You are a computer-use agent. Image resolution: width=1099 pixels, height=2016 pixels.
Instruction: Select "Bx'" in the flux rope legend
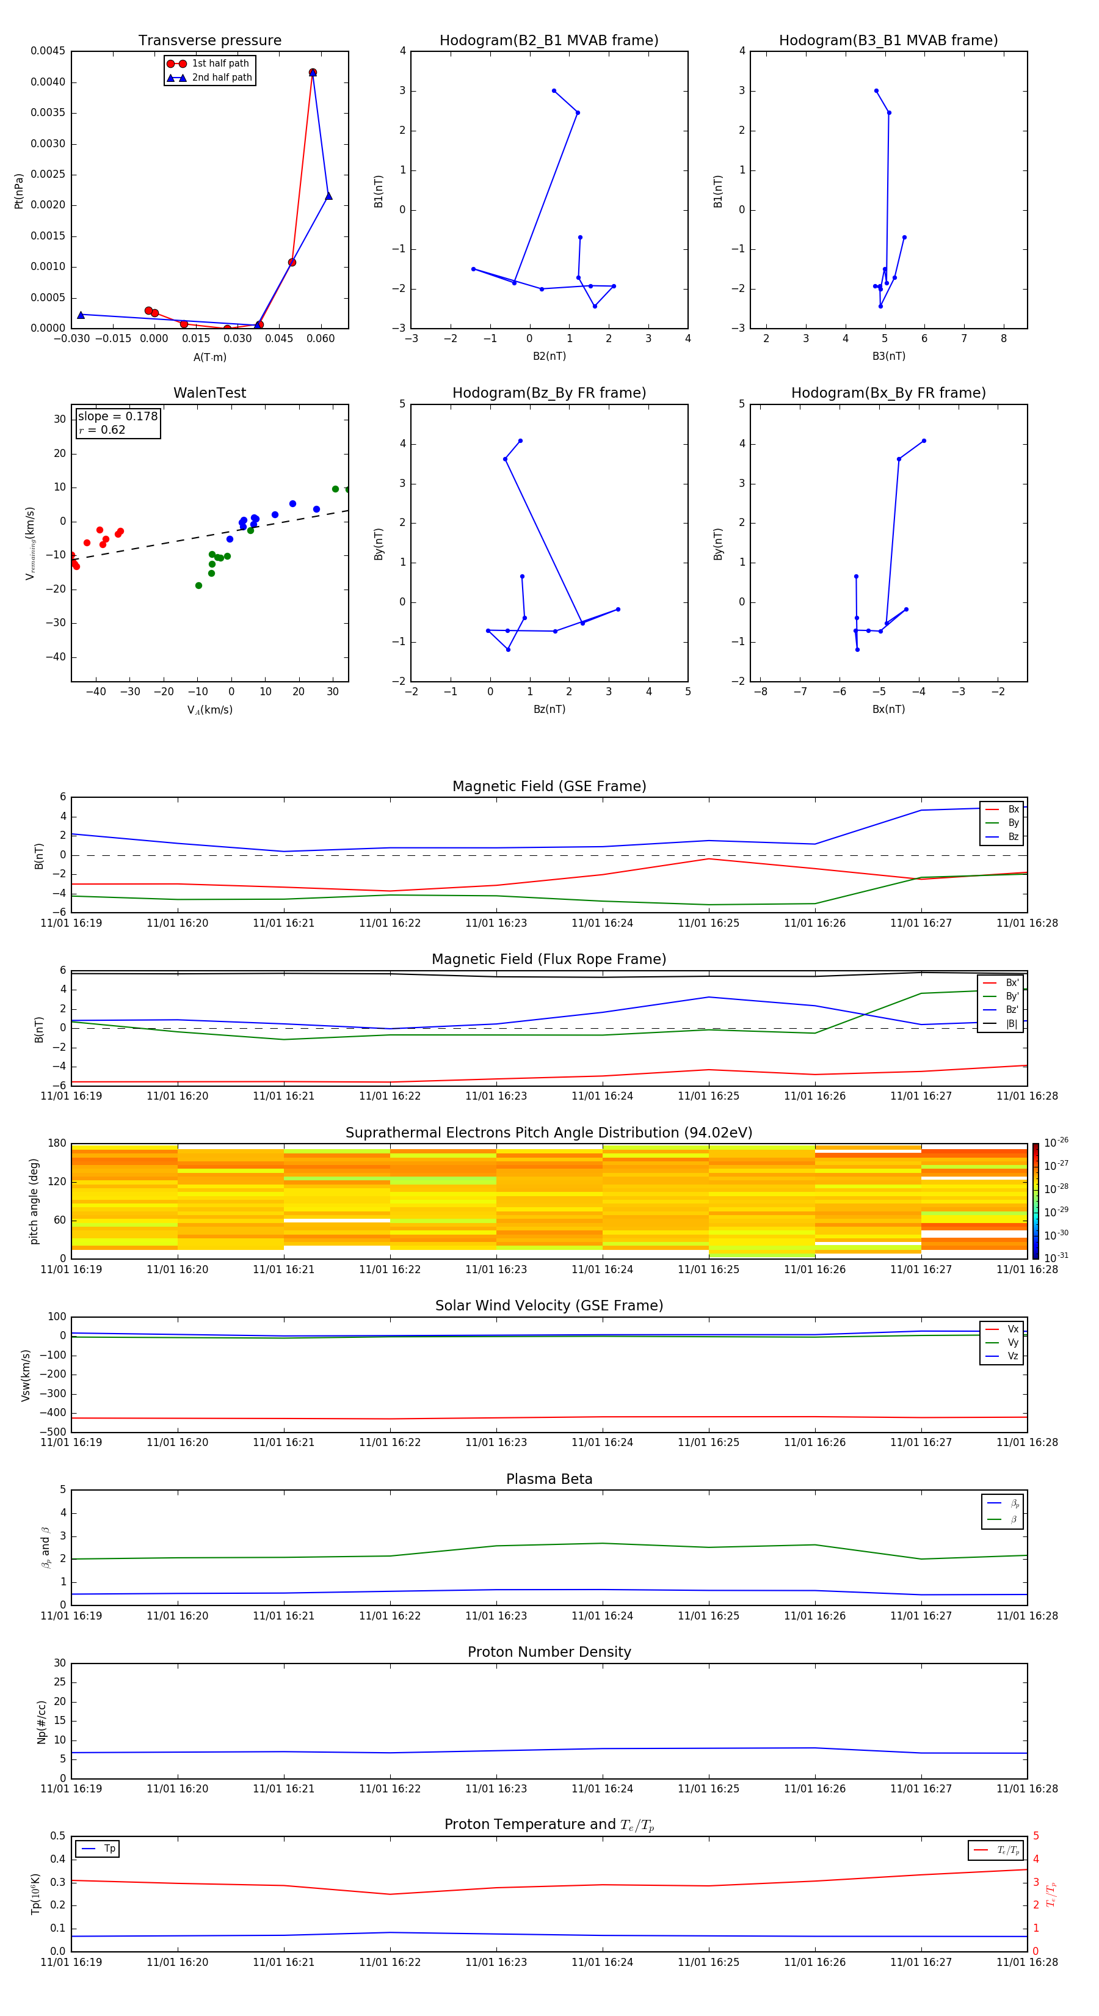pos(1001,983)
